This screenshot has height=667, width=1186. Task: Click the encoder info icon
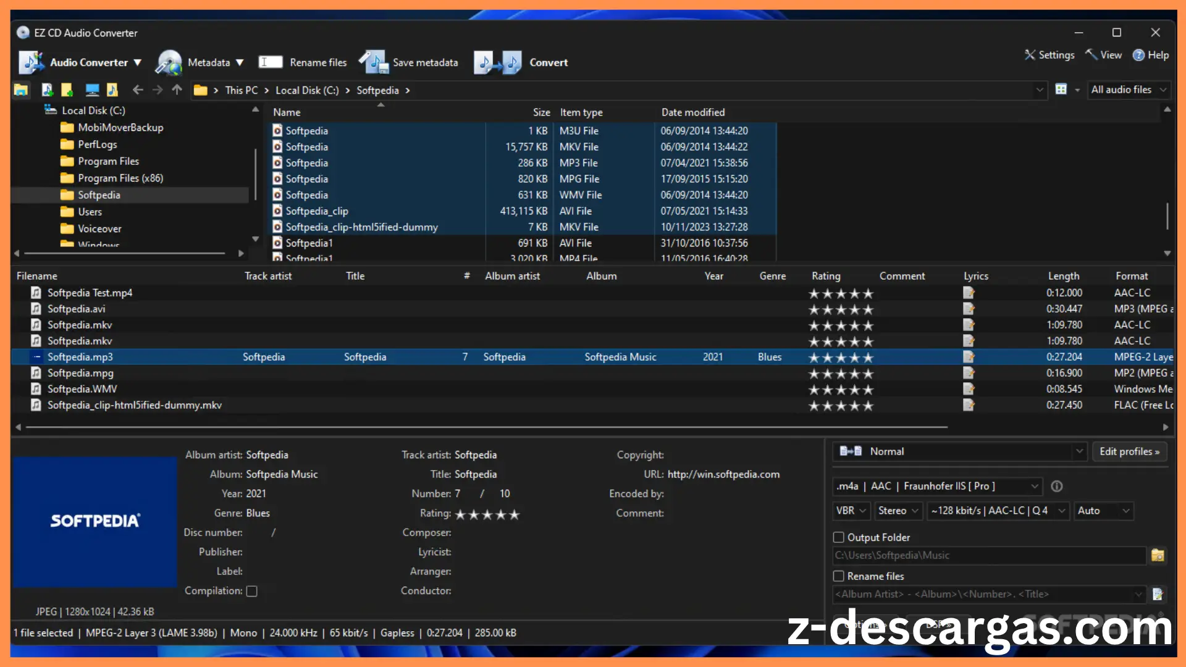1057,486
